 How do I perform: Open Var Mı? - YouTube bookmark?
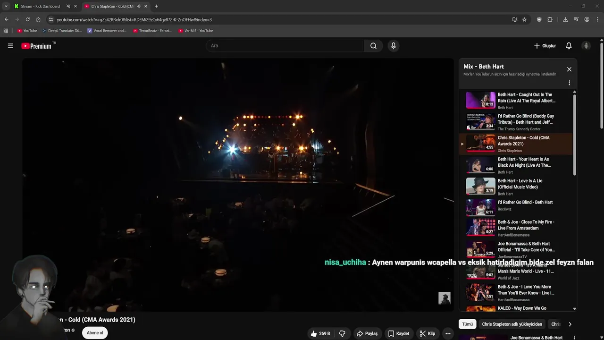click(196, 31)
